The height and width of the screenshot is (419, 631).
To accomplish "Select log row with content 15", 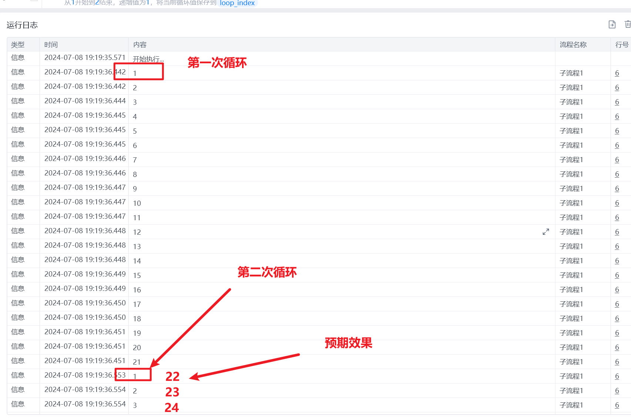I will [319, 275].
